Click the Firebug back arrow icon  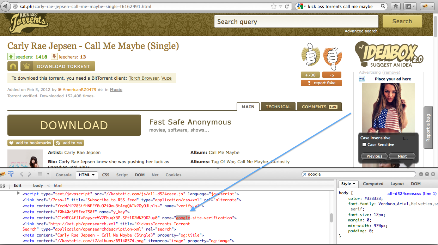[x=21, y=174]
